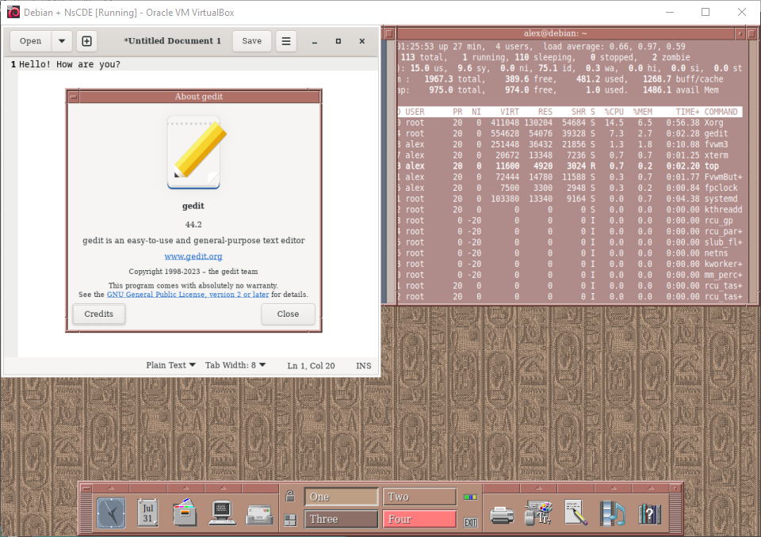Click the Credits button in About dialog
Screen dimensions: 761x537
point(99,314)
